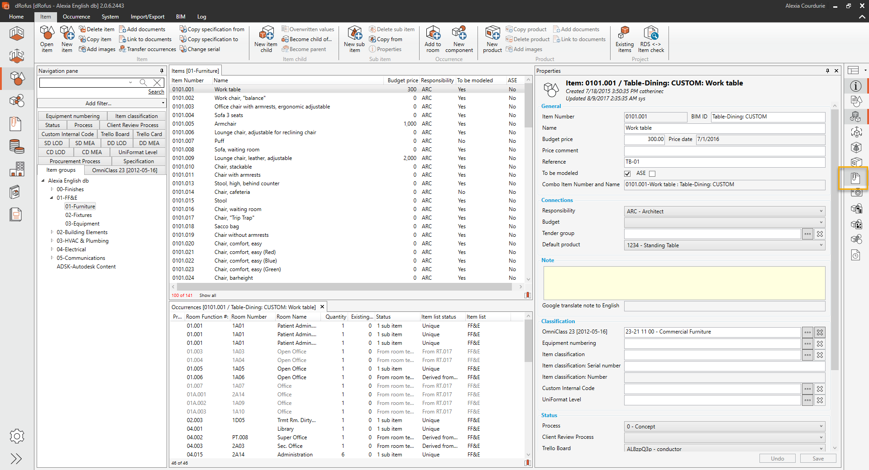This screenshot has width=869, height=470.
Task: Open the Occurrence ribbon tab
Action: [x=76, y=17]
